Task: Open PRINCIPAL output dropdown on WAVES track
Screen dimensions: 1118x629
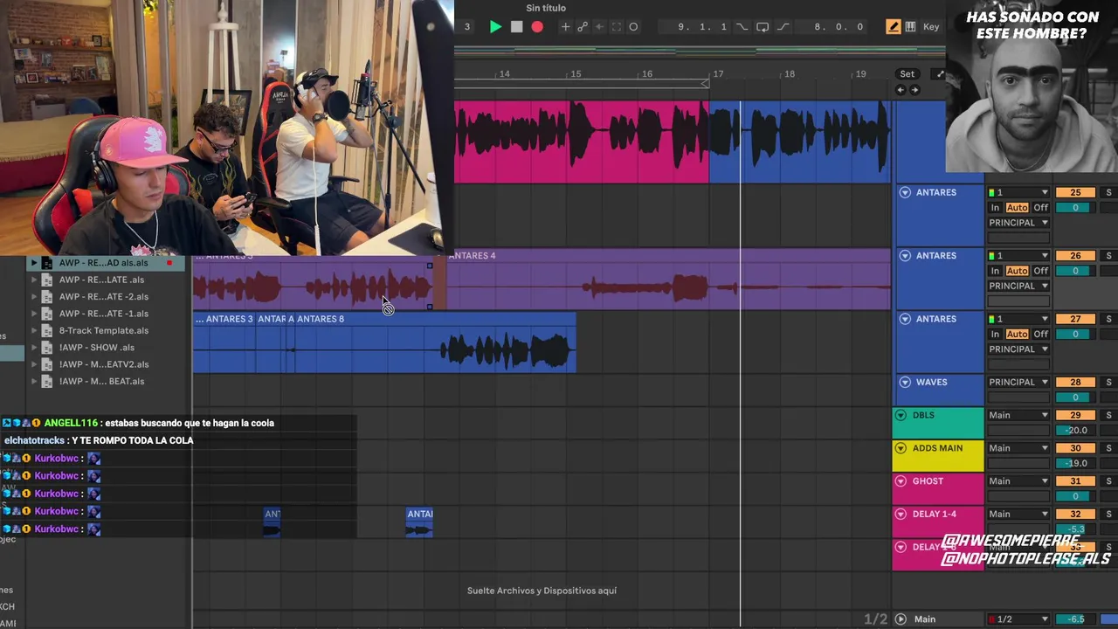Action: pyautogui.click(x=1018, y=383)
